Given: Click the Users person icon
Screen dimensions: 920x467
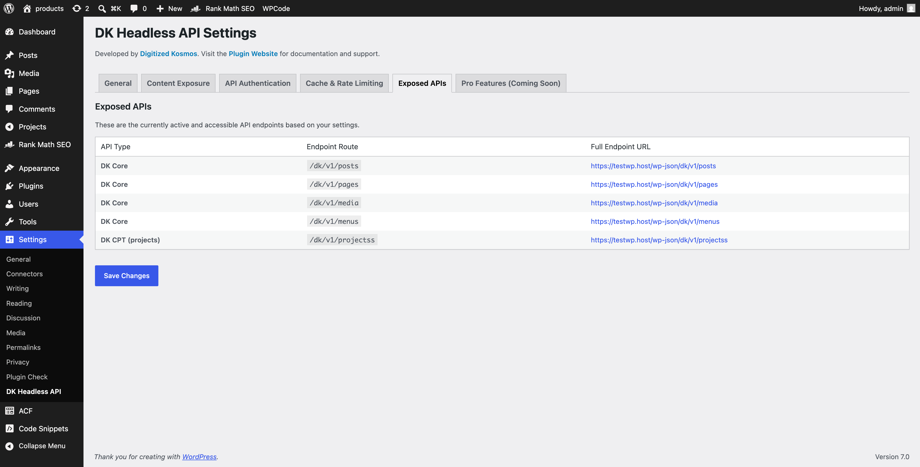Looking at the screenshot, I should pyautogui.click(x=10, y=204).
